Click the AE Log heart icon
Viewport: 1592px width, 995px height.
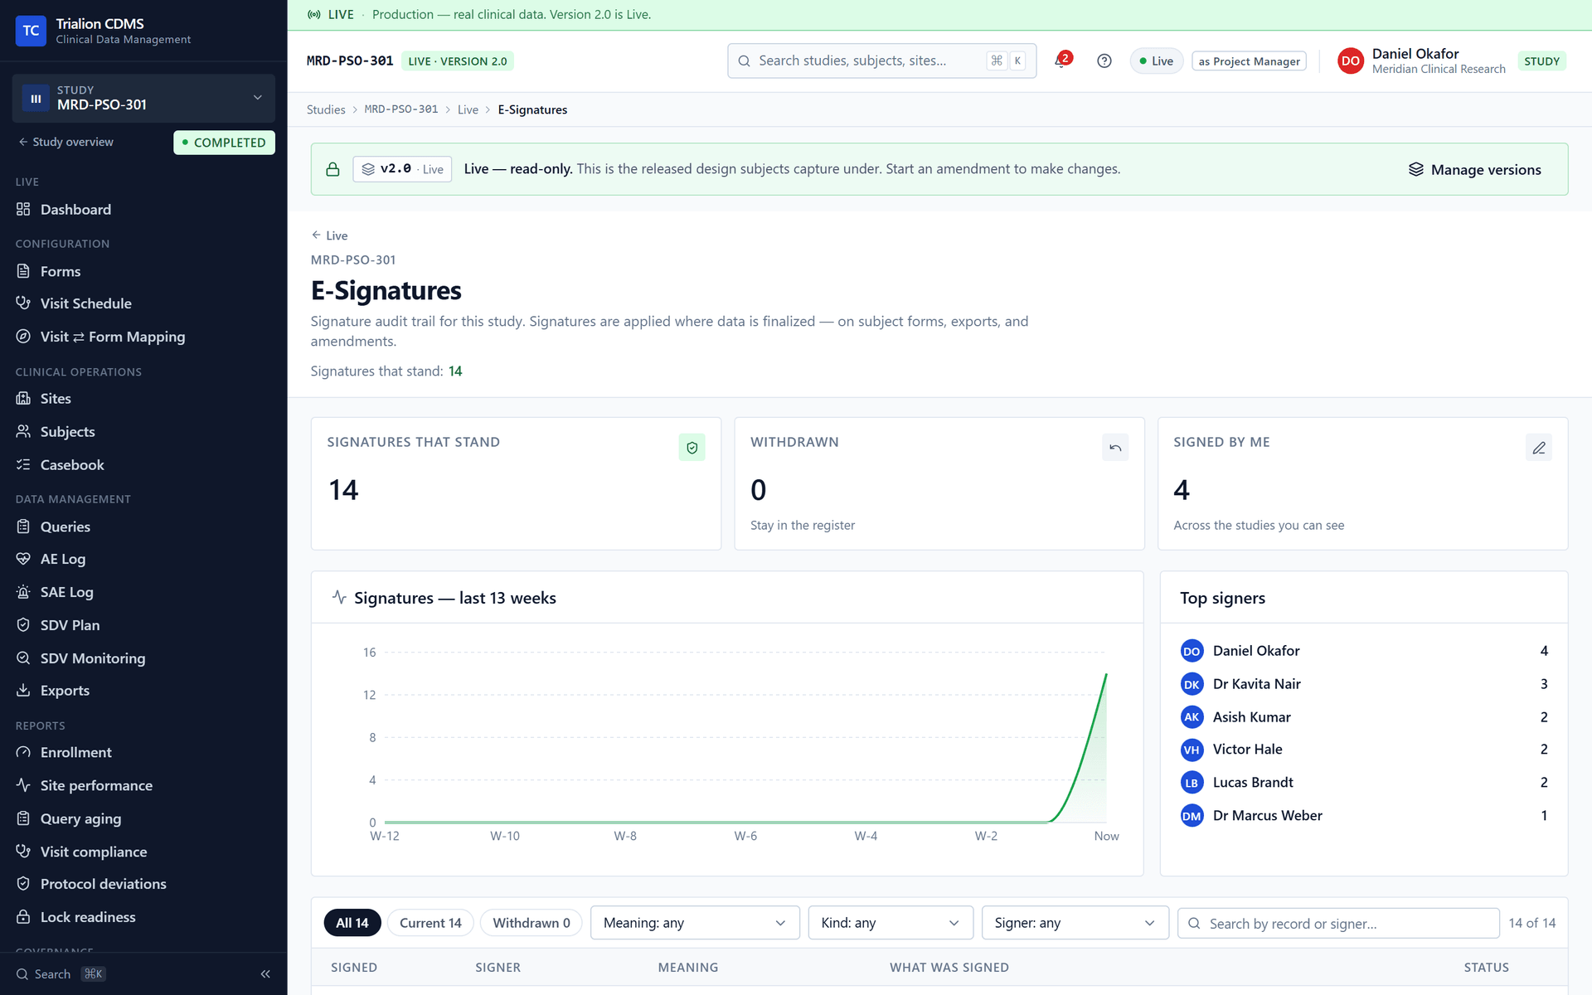tap(23, 559)
